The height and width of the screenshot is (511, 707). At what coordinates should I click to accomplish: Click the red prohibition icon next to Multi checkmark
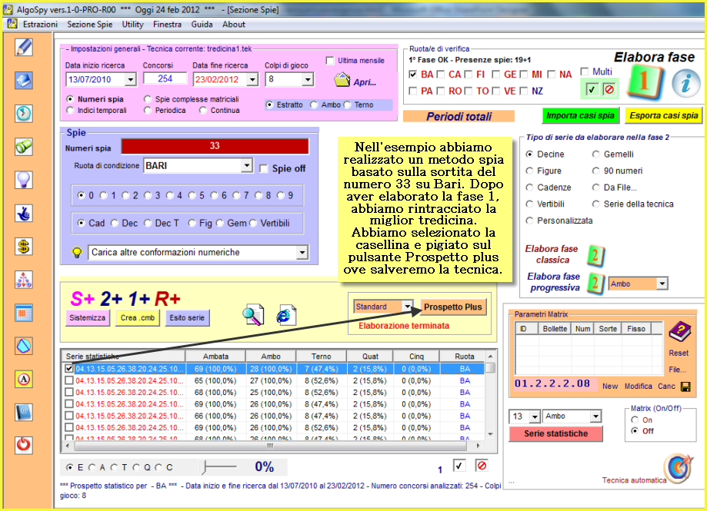pos(609,90)
